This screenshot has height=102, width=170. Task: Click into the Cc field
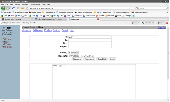[90, 40]
